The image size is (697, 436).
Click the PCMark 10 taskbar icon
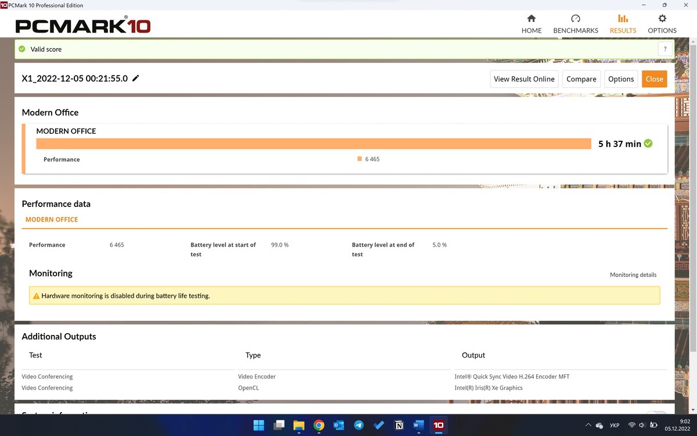[x=439, y=425]
